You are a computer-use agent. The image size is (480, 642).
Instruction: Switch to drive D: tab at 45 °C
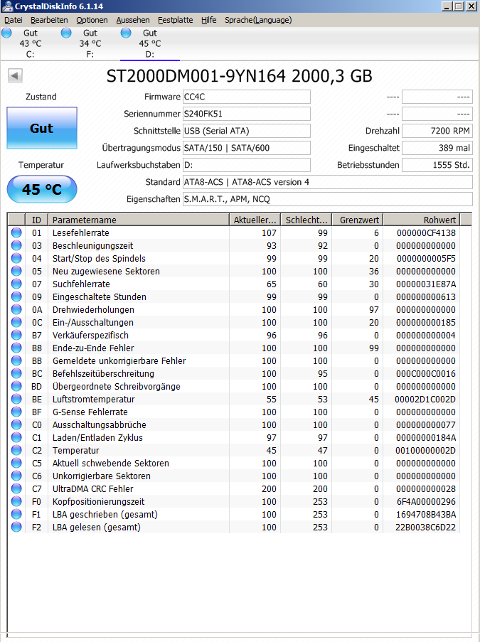150,43
